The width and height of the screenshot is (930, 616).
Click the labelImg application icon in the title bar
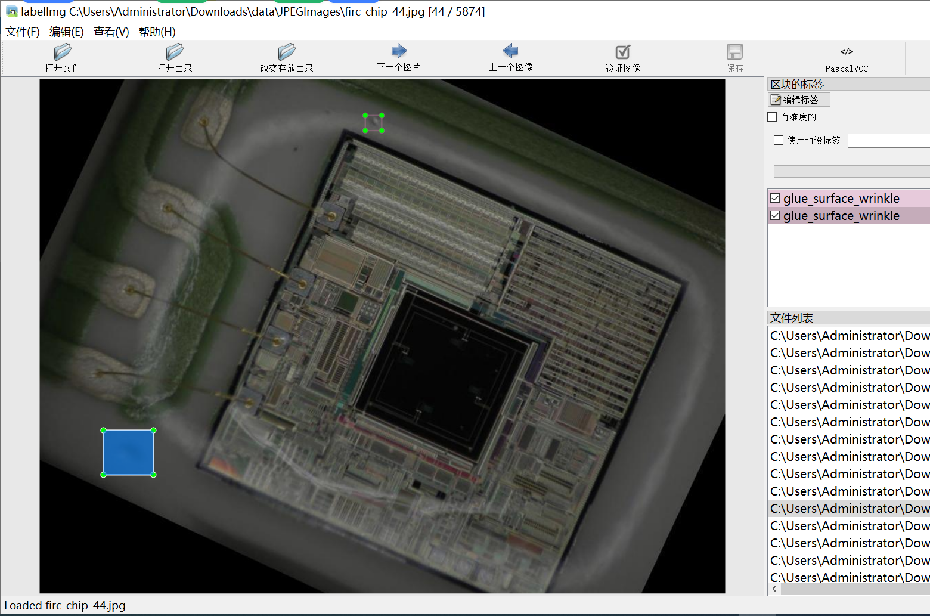coord(11,11)
